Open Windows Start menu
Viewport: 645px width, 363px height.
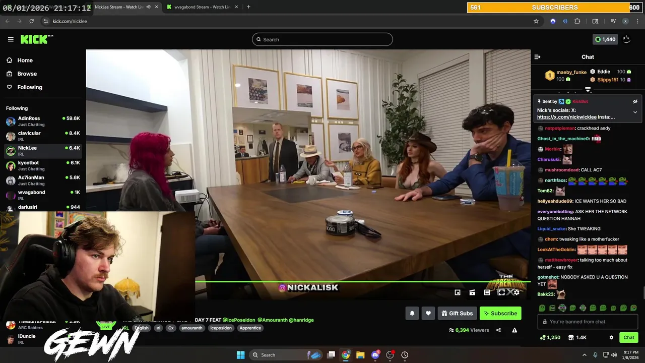(x=240, y=355)
